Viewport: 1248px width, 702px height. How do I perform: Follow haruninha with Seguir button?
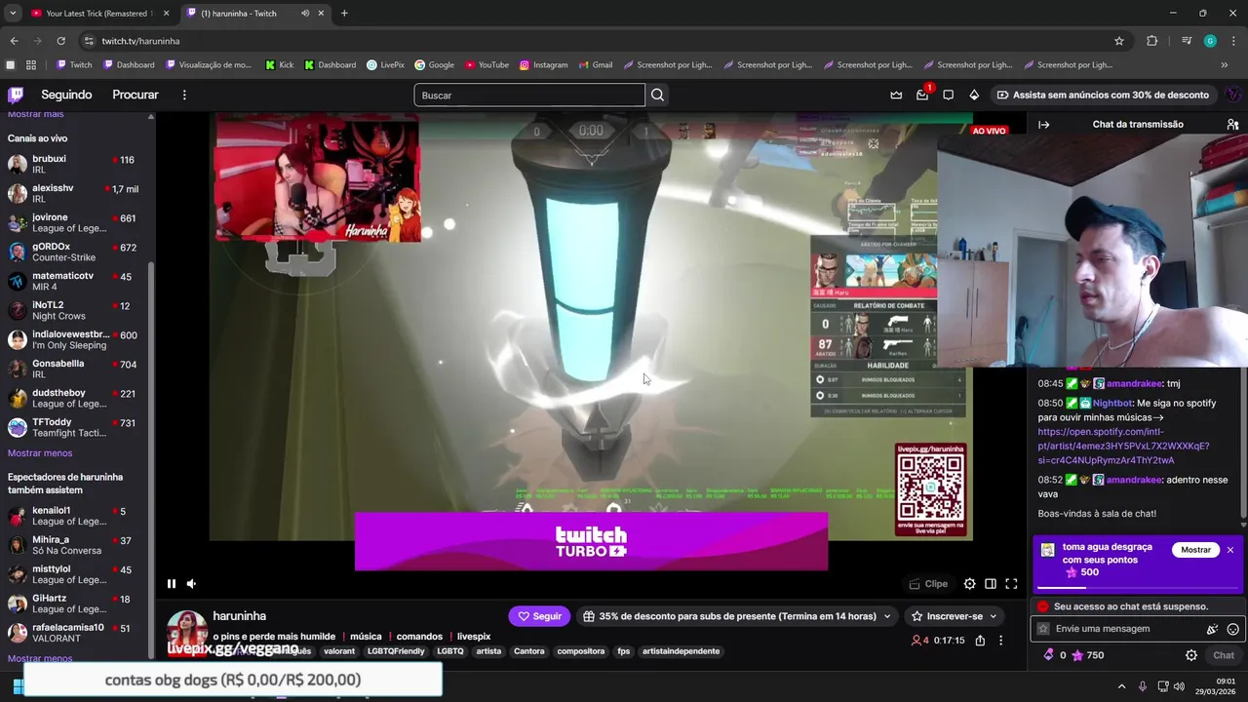point(539,616)
